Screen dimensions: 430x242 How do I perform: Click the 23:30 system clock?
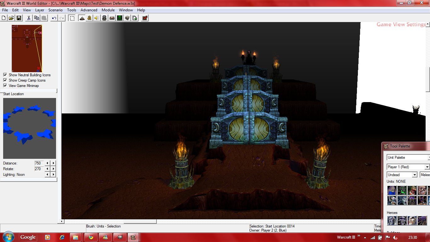tap(413, 237)
